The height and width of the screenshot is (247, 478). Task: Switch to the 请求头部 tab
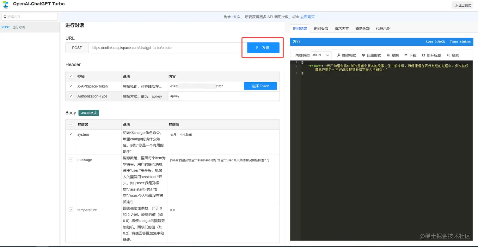coord(362,28)
